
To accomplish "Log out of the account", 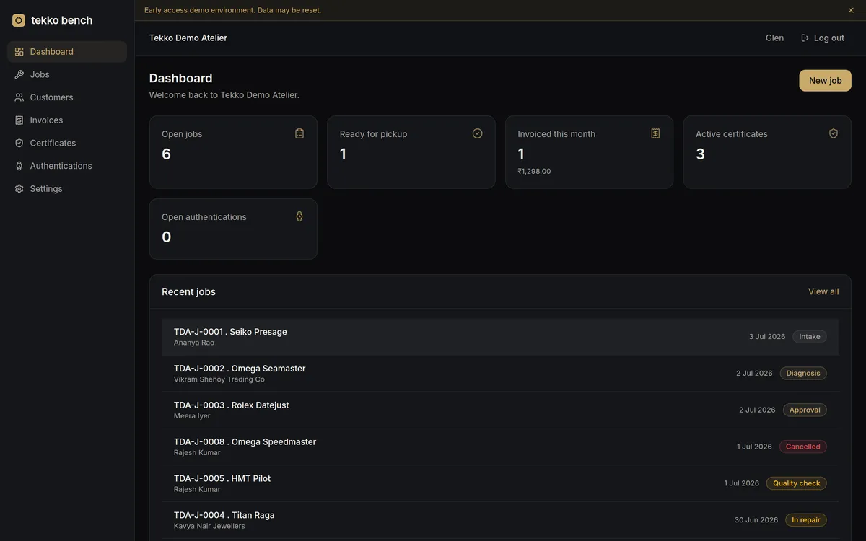I will coord(823,38).
